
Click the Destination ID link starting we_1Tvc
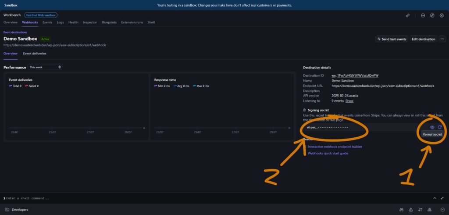(355, 75)
